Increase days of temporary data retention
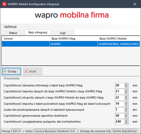 pyautogui.click(x=126, y=109)
